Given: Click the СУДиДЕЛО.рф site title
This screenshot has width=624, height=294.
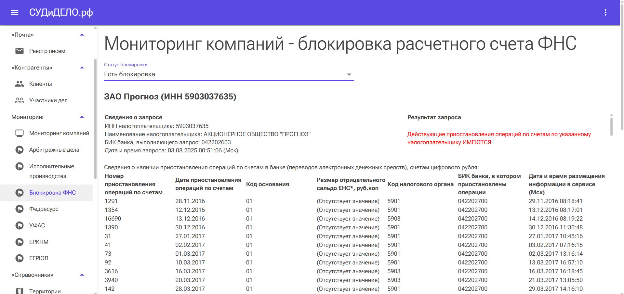Looking at the screenshot, I should click(61, 12).
